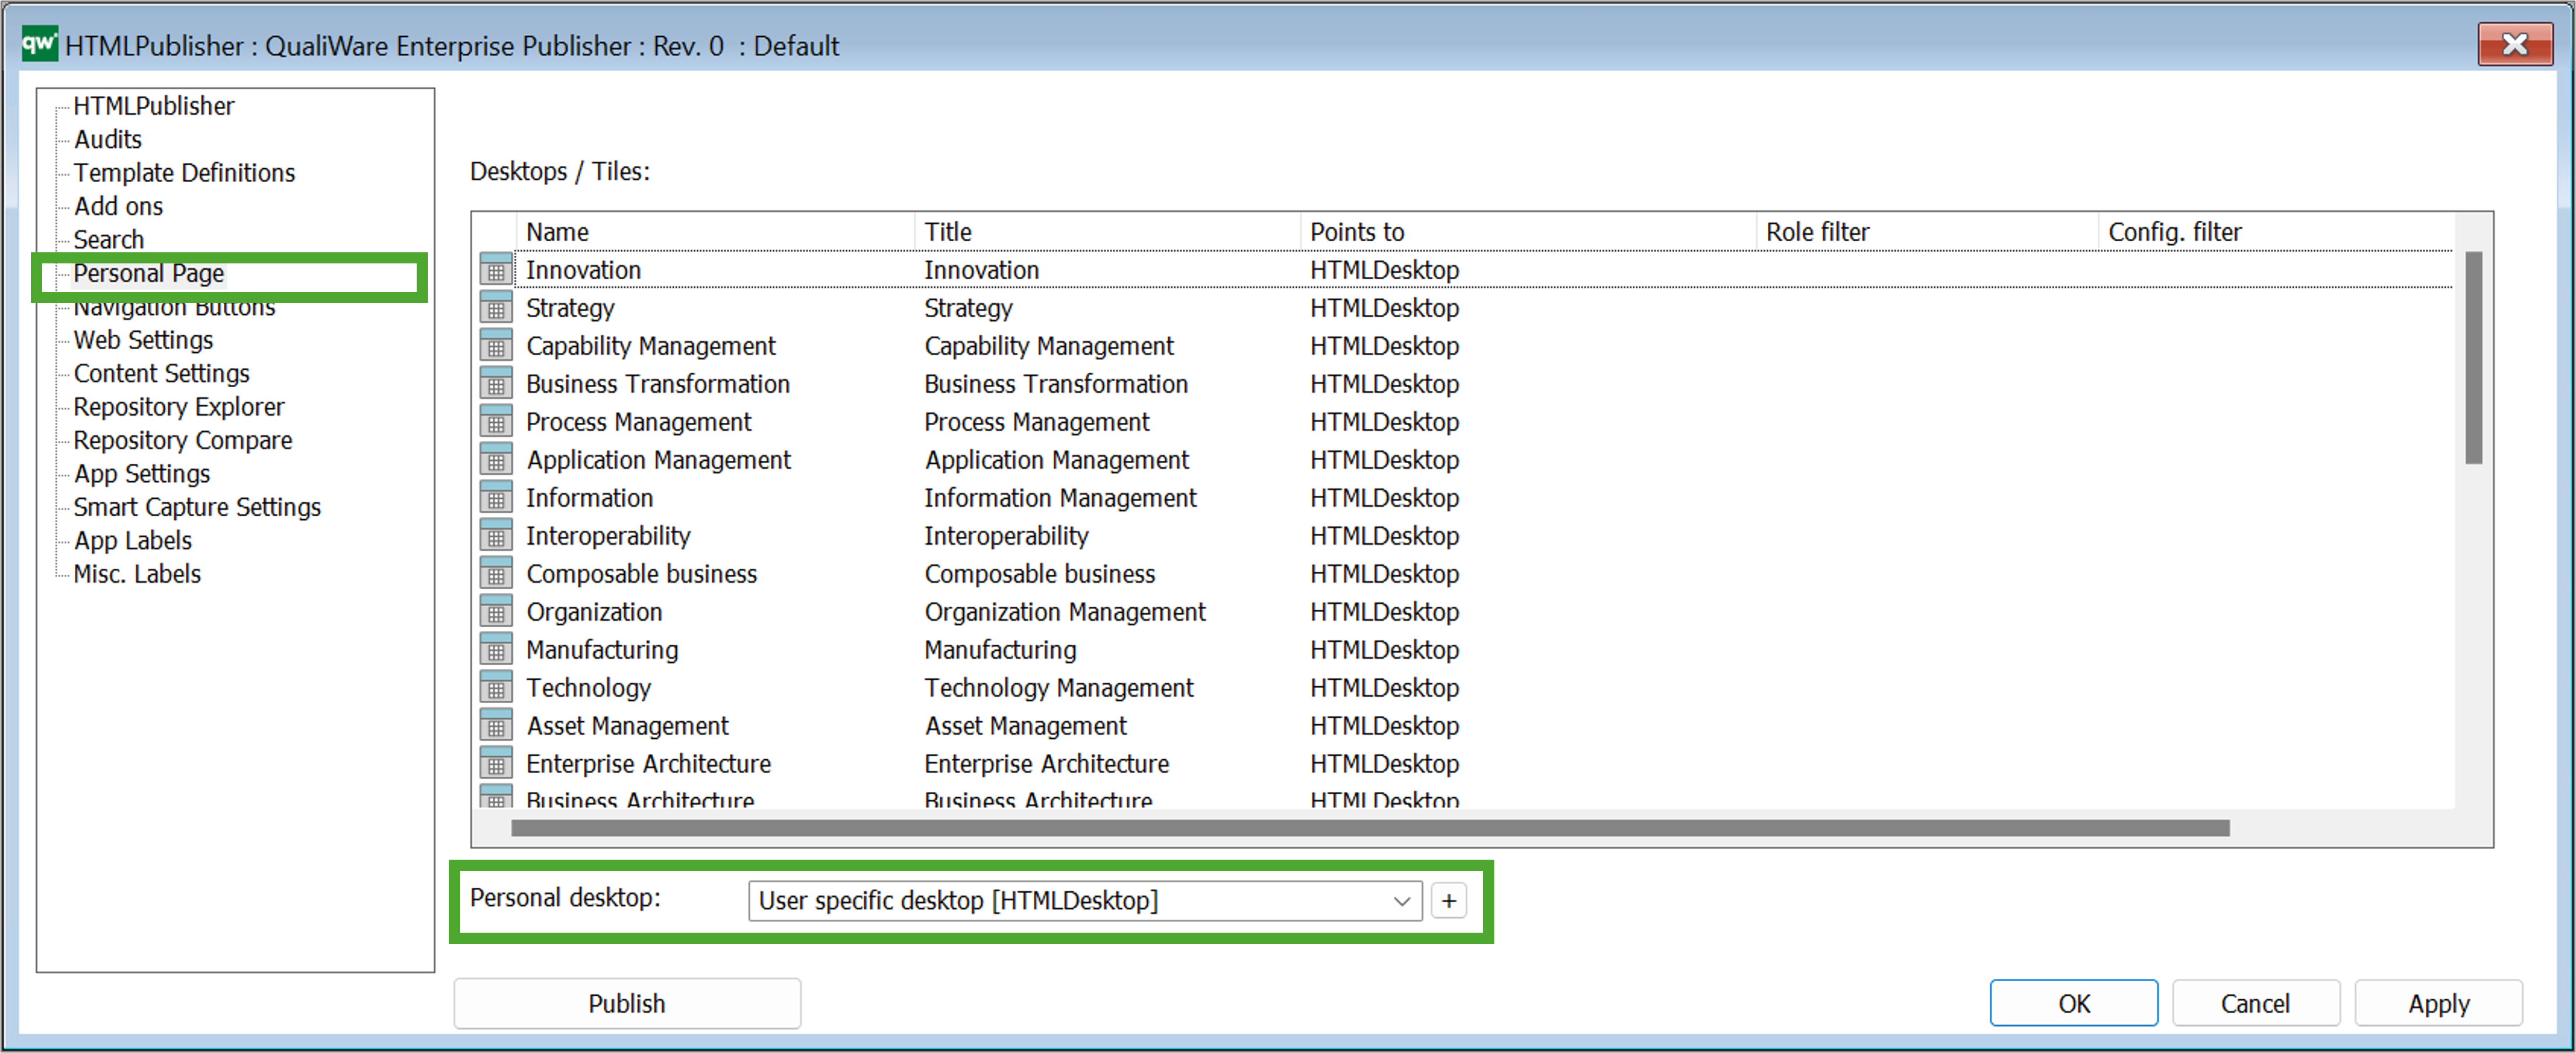Click the icon for the Interoperability row
This screenshot has height=1053, width=2576.
coord(496,536)
